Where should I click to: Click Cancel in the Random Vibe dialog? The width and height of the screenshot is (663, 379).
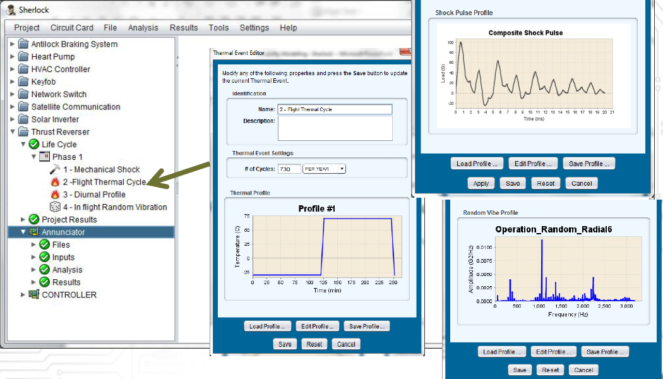583,370
